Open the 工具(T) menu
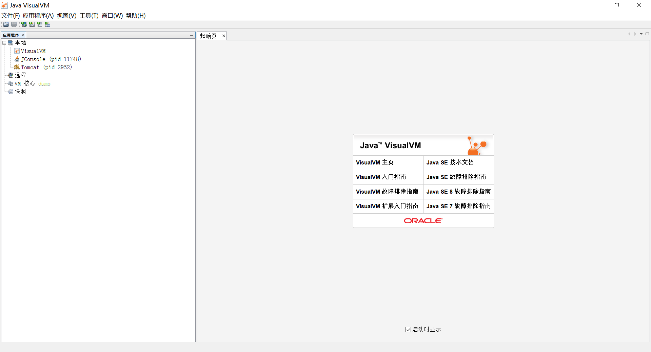This screenshot has width=651, height=352. pos(89,16)
